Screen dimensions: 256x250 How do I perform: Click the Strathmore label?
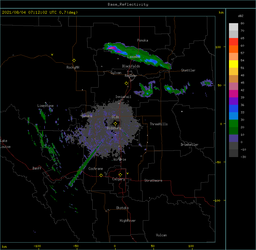pos(153,181)
